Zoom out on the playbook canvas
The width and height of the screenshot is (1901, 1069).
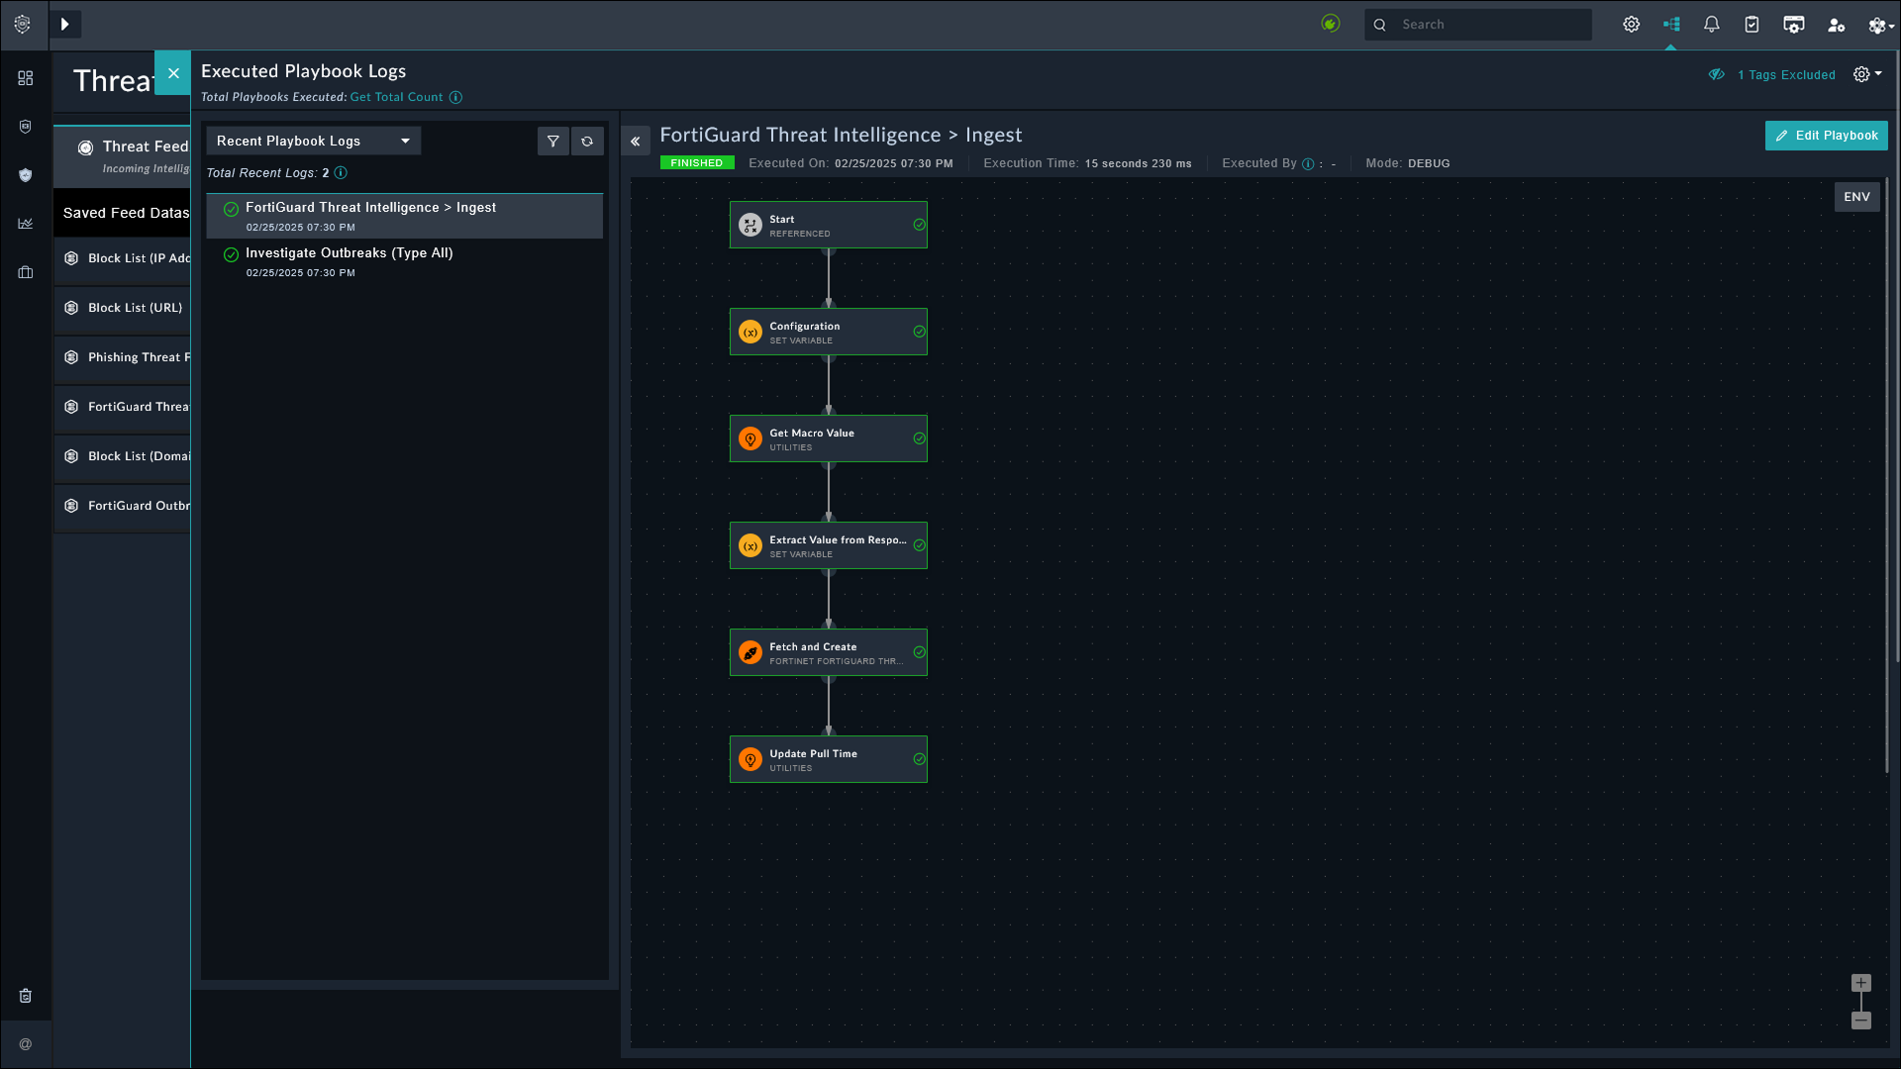coord(1861,1020)
